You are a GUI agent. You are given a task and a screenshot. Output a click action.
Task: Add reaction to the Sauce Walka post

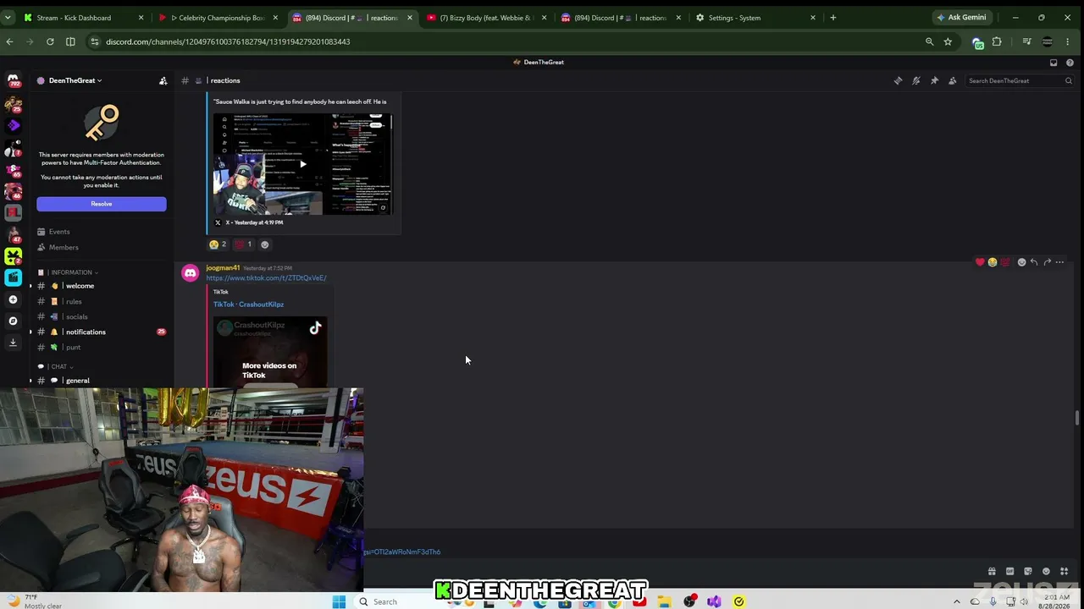click(x=264, y=244)
